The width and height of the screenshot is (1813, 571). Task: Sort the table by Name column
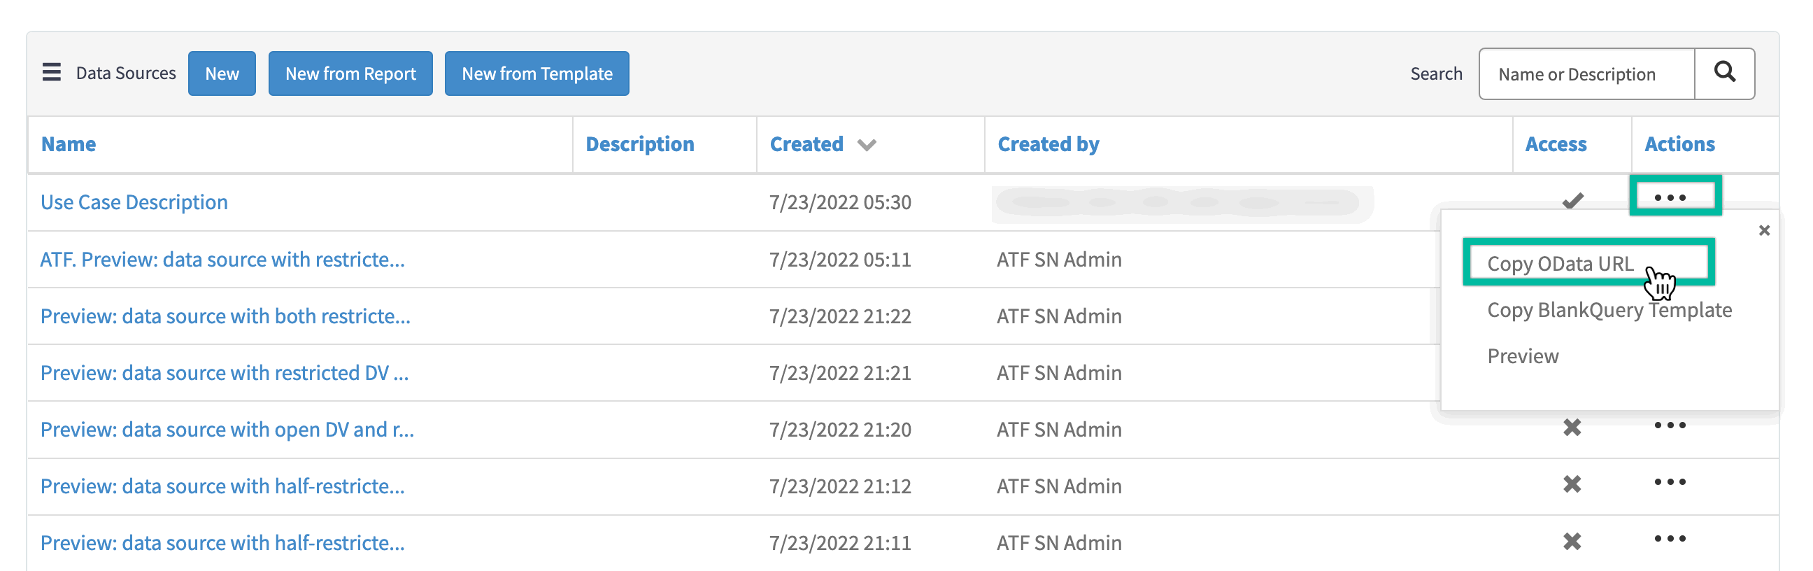68,143
